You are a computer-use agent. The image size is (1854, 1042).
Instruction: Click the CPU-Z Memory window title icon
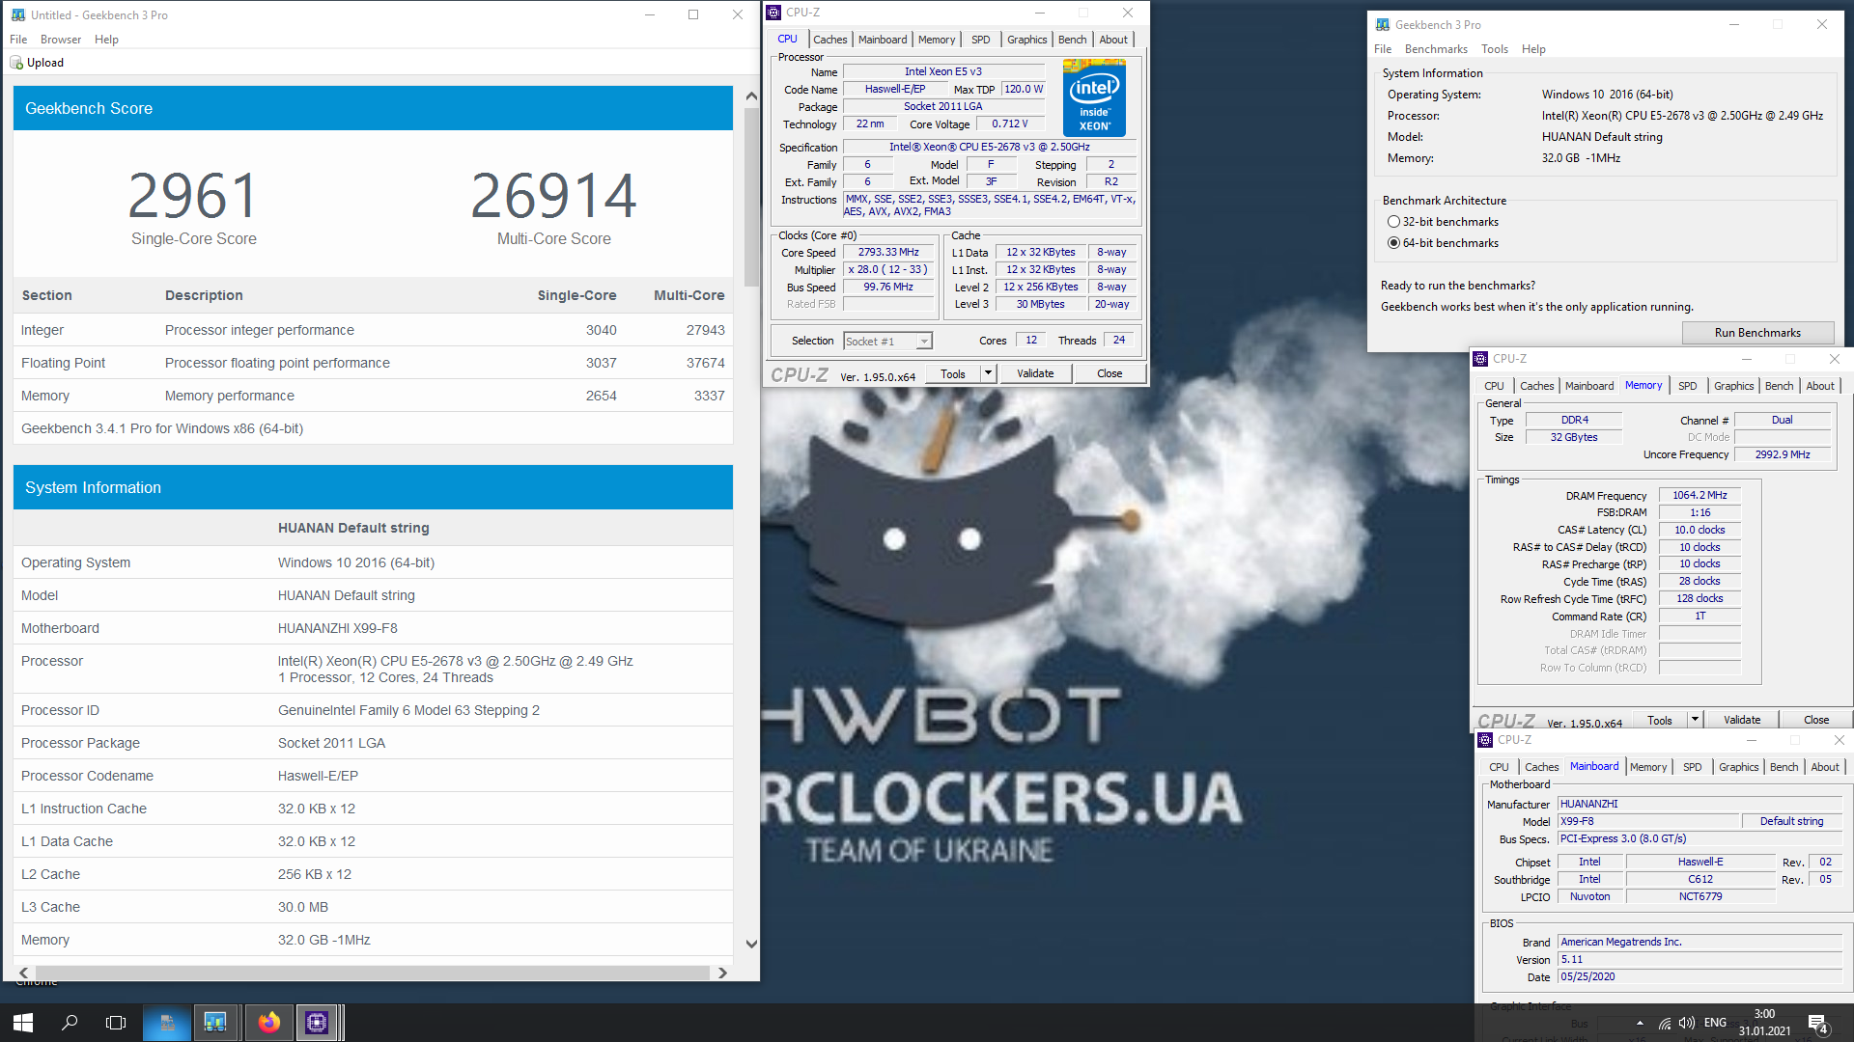pos(1480,359)
